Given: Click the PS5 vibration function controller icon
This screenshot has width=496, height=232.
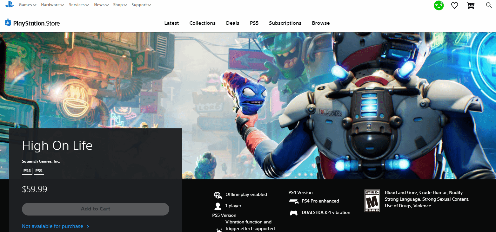Looking at the screenshot, I should [x=219, y=230].
